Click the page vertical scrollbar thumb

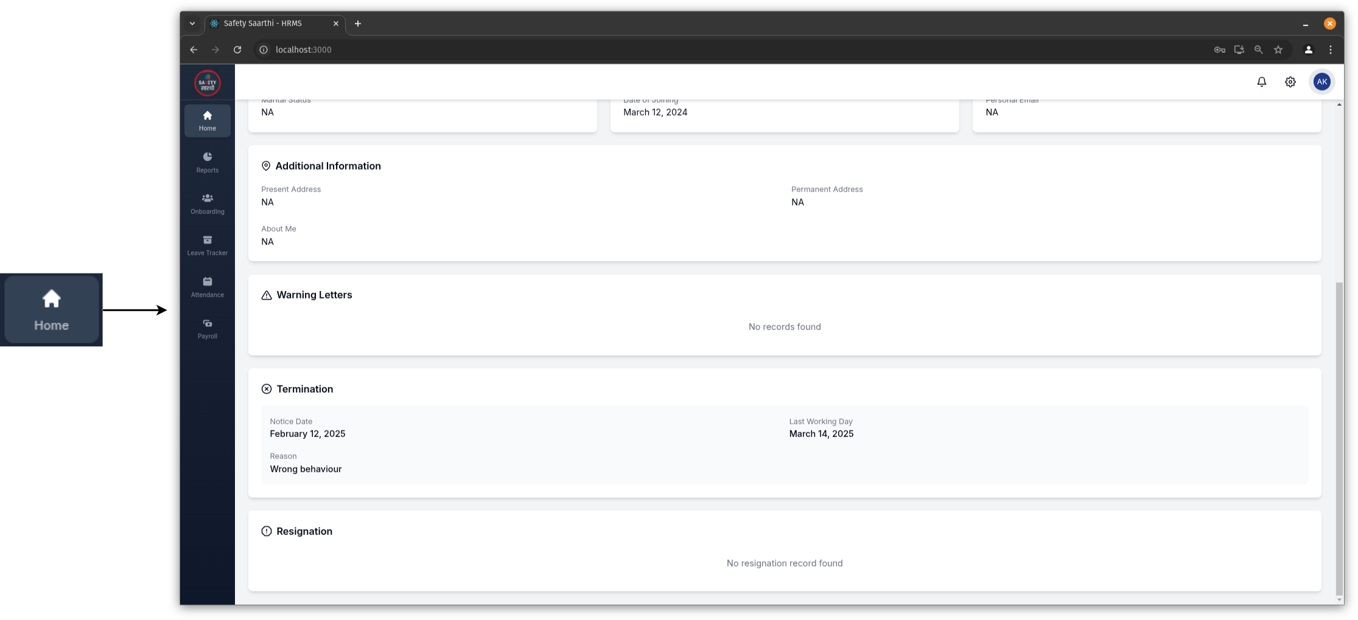pyautogui.click(x=1339, y=438)
